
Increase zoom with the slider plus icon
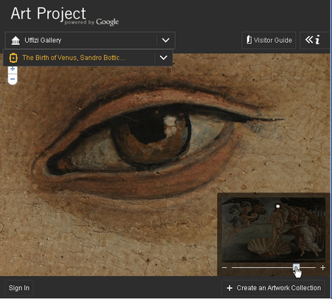pos(323,267)
